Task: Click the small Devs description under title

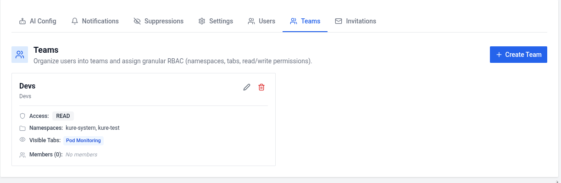Action: [x=25, y=96]
